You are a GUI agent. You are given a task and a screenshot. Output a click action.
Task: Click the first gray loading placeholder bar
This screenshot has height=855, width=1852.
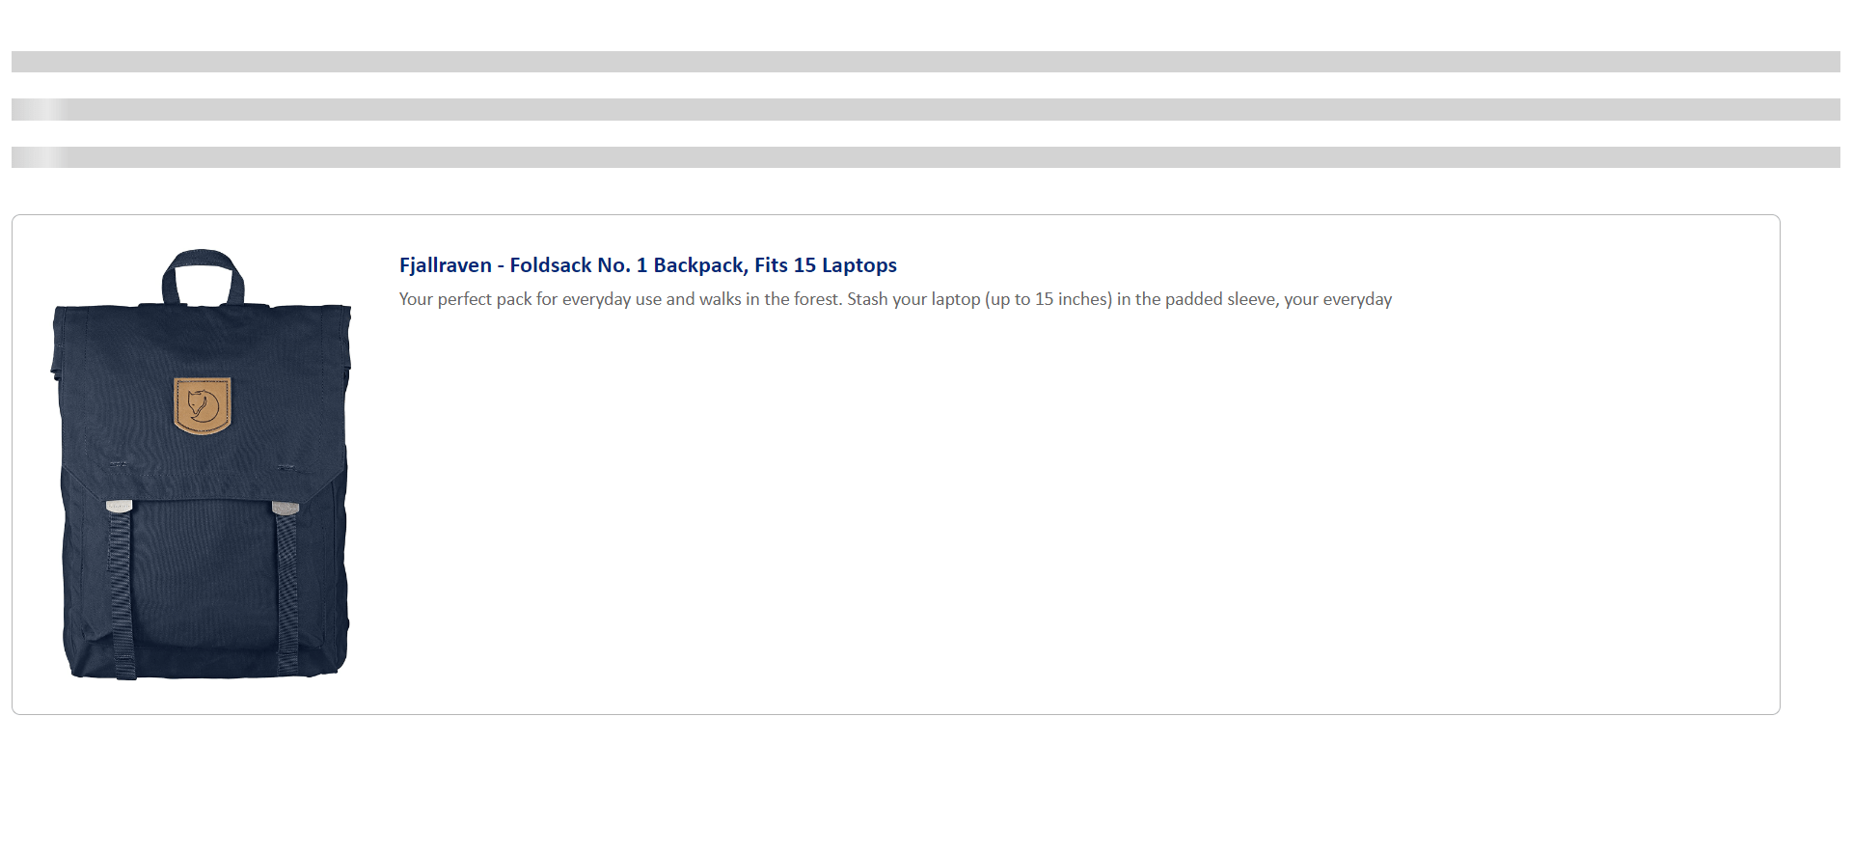click(x=926, y=62)
